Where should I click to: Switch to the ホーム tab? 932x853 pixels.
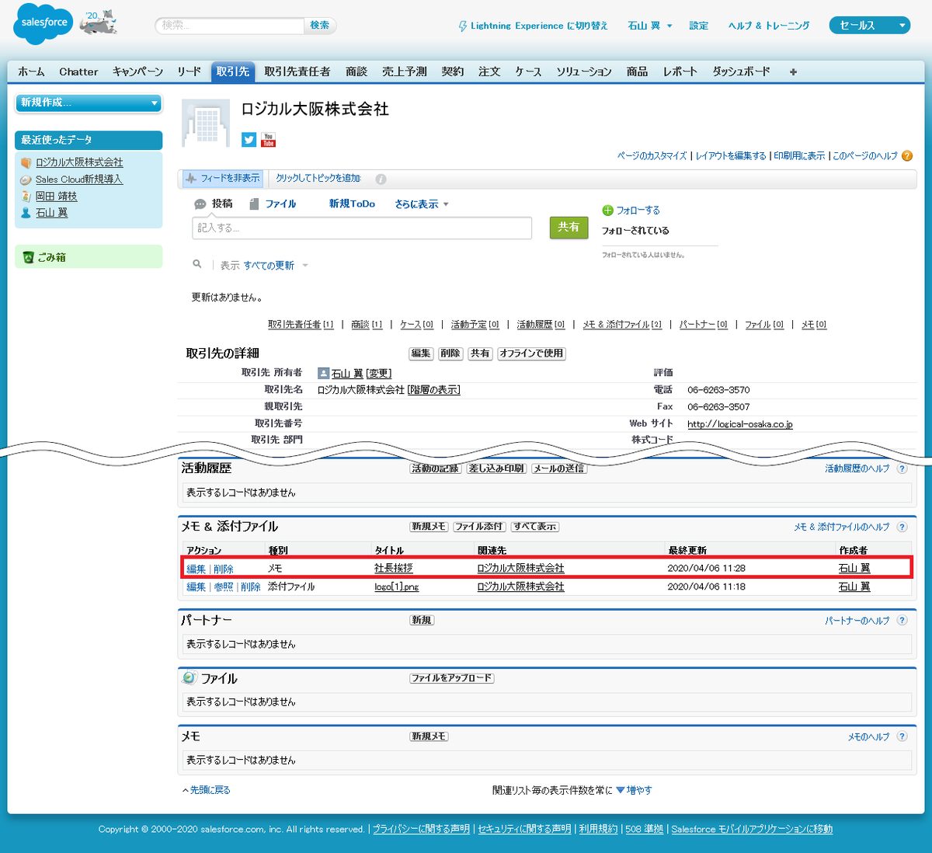click(x=31, y=71)
